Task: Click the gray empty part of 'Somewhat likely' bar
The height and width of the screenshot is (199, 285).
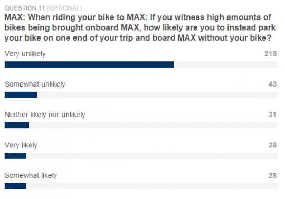Action: coord(152,186)
